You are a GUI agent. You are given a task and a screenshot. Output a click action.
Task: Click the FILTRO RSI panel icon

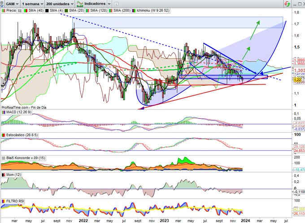coord(4,201)
